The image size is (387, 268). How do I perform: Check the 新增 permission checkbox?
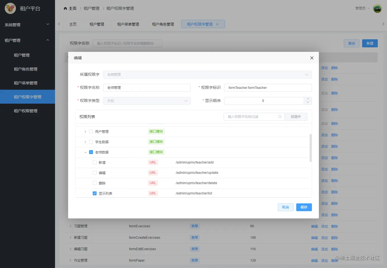click(x=95, y=162)
